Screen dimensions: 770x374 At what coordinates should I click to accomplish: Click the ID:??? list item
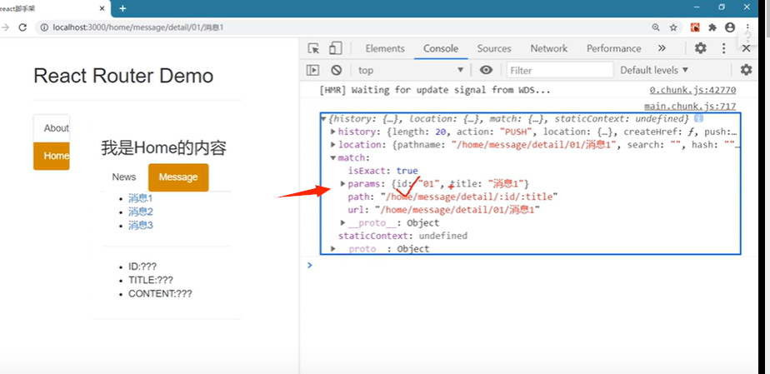coord(142,267)
